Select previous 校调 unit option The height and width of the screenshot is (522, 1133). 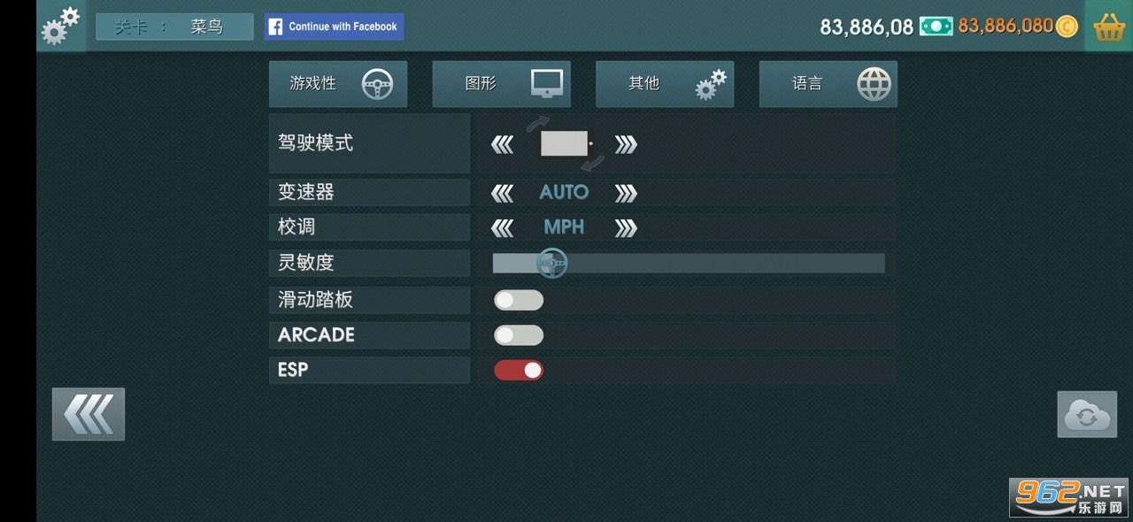tap(502, 228)
